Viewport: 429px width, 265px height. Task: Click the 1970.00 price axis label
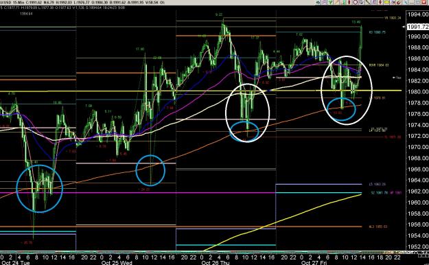[418, 147]
